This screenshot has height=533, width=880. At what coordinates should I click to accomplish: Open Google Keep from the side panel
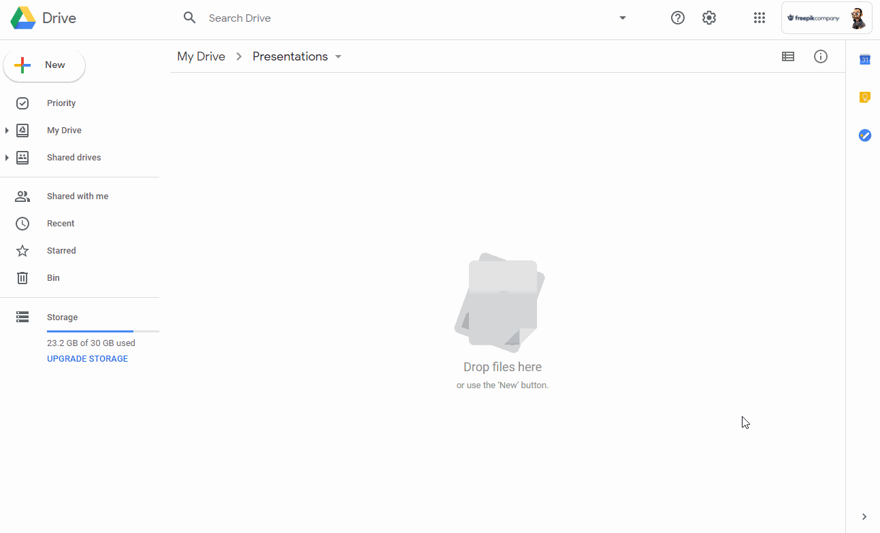[864, 97]
